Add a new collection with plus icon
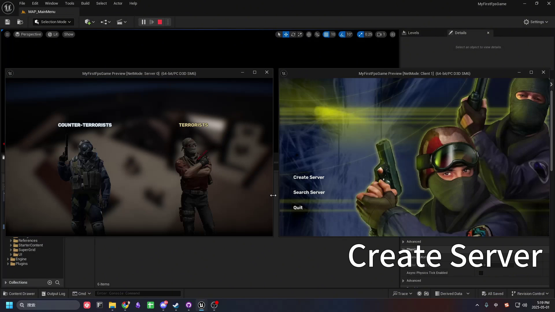The image size is (555, 312). pyautogui.click(x=50, y=283)
